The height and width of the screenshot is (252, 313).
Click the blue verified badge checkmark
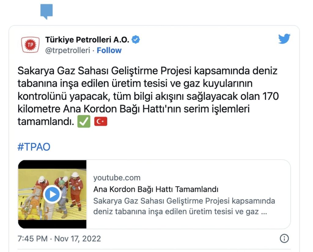tap(136, 39)
